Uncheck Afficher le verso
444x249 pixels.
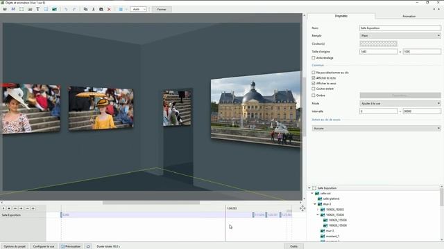click(314, 84)
